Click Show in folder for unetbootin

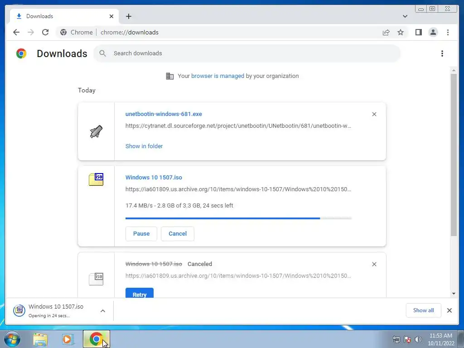coord(144,146)
